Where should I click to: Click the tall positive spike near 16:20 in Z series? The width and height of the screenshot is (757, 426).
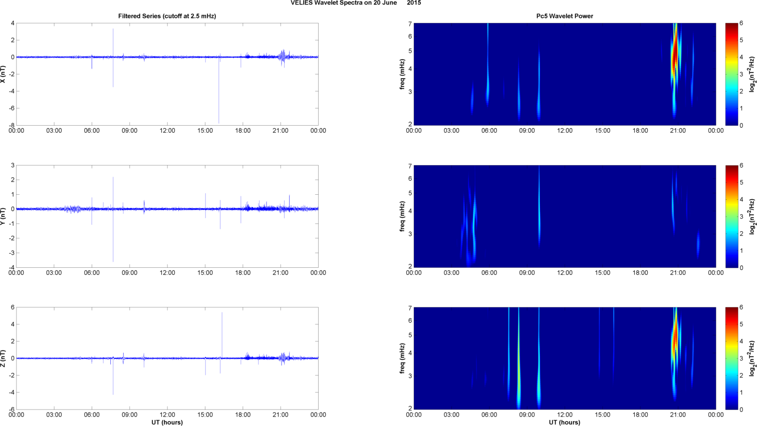pyautogui.click(x=222, y=335)
